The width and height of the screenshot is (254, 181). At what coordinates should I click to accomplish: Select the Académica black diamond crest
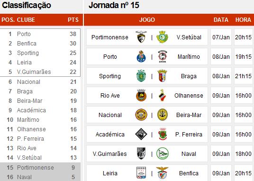pos(141,134)
